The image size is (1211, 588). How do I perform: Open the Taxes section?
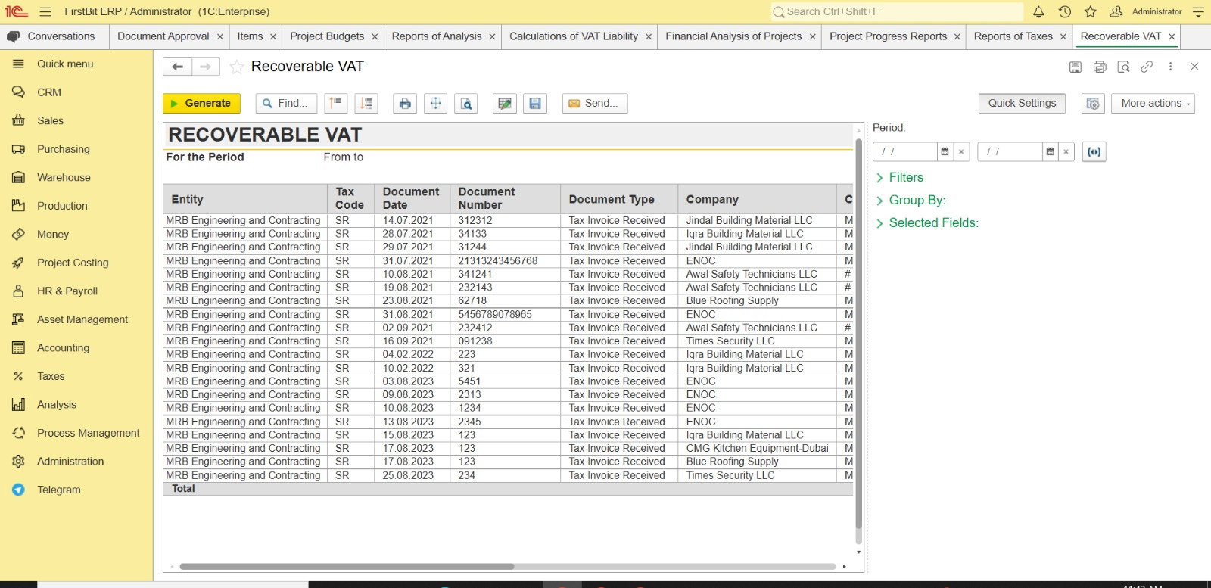point(51,376)
